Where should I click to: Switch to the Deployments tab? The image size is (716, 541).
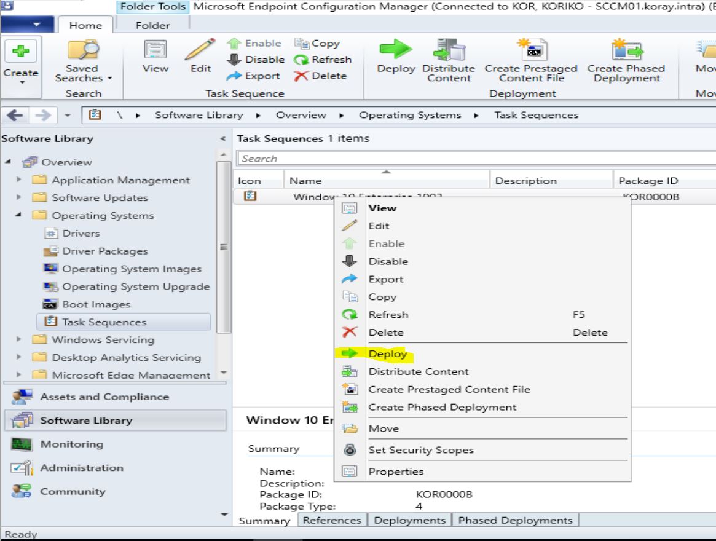410,519
